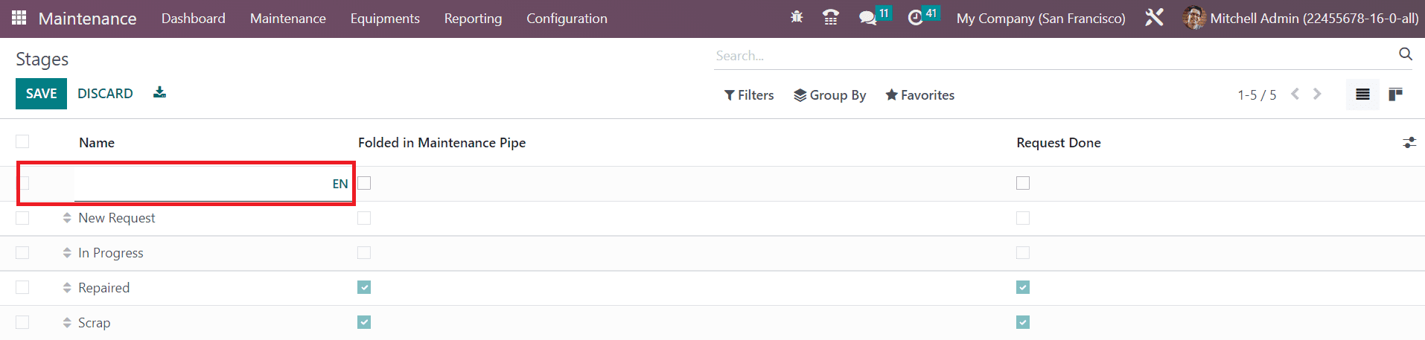Open the conversations chat icon
Screen dimensions: 1425x340
pyautogui.click(x=867, y=18)
